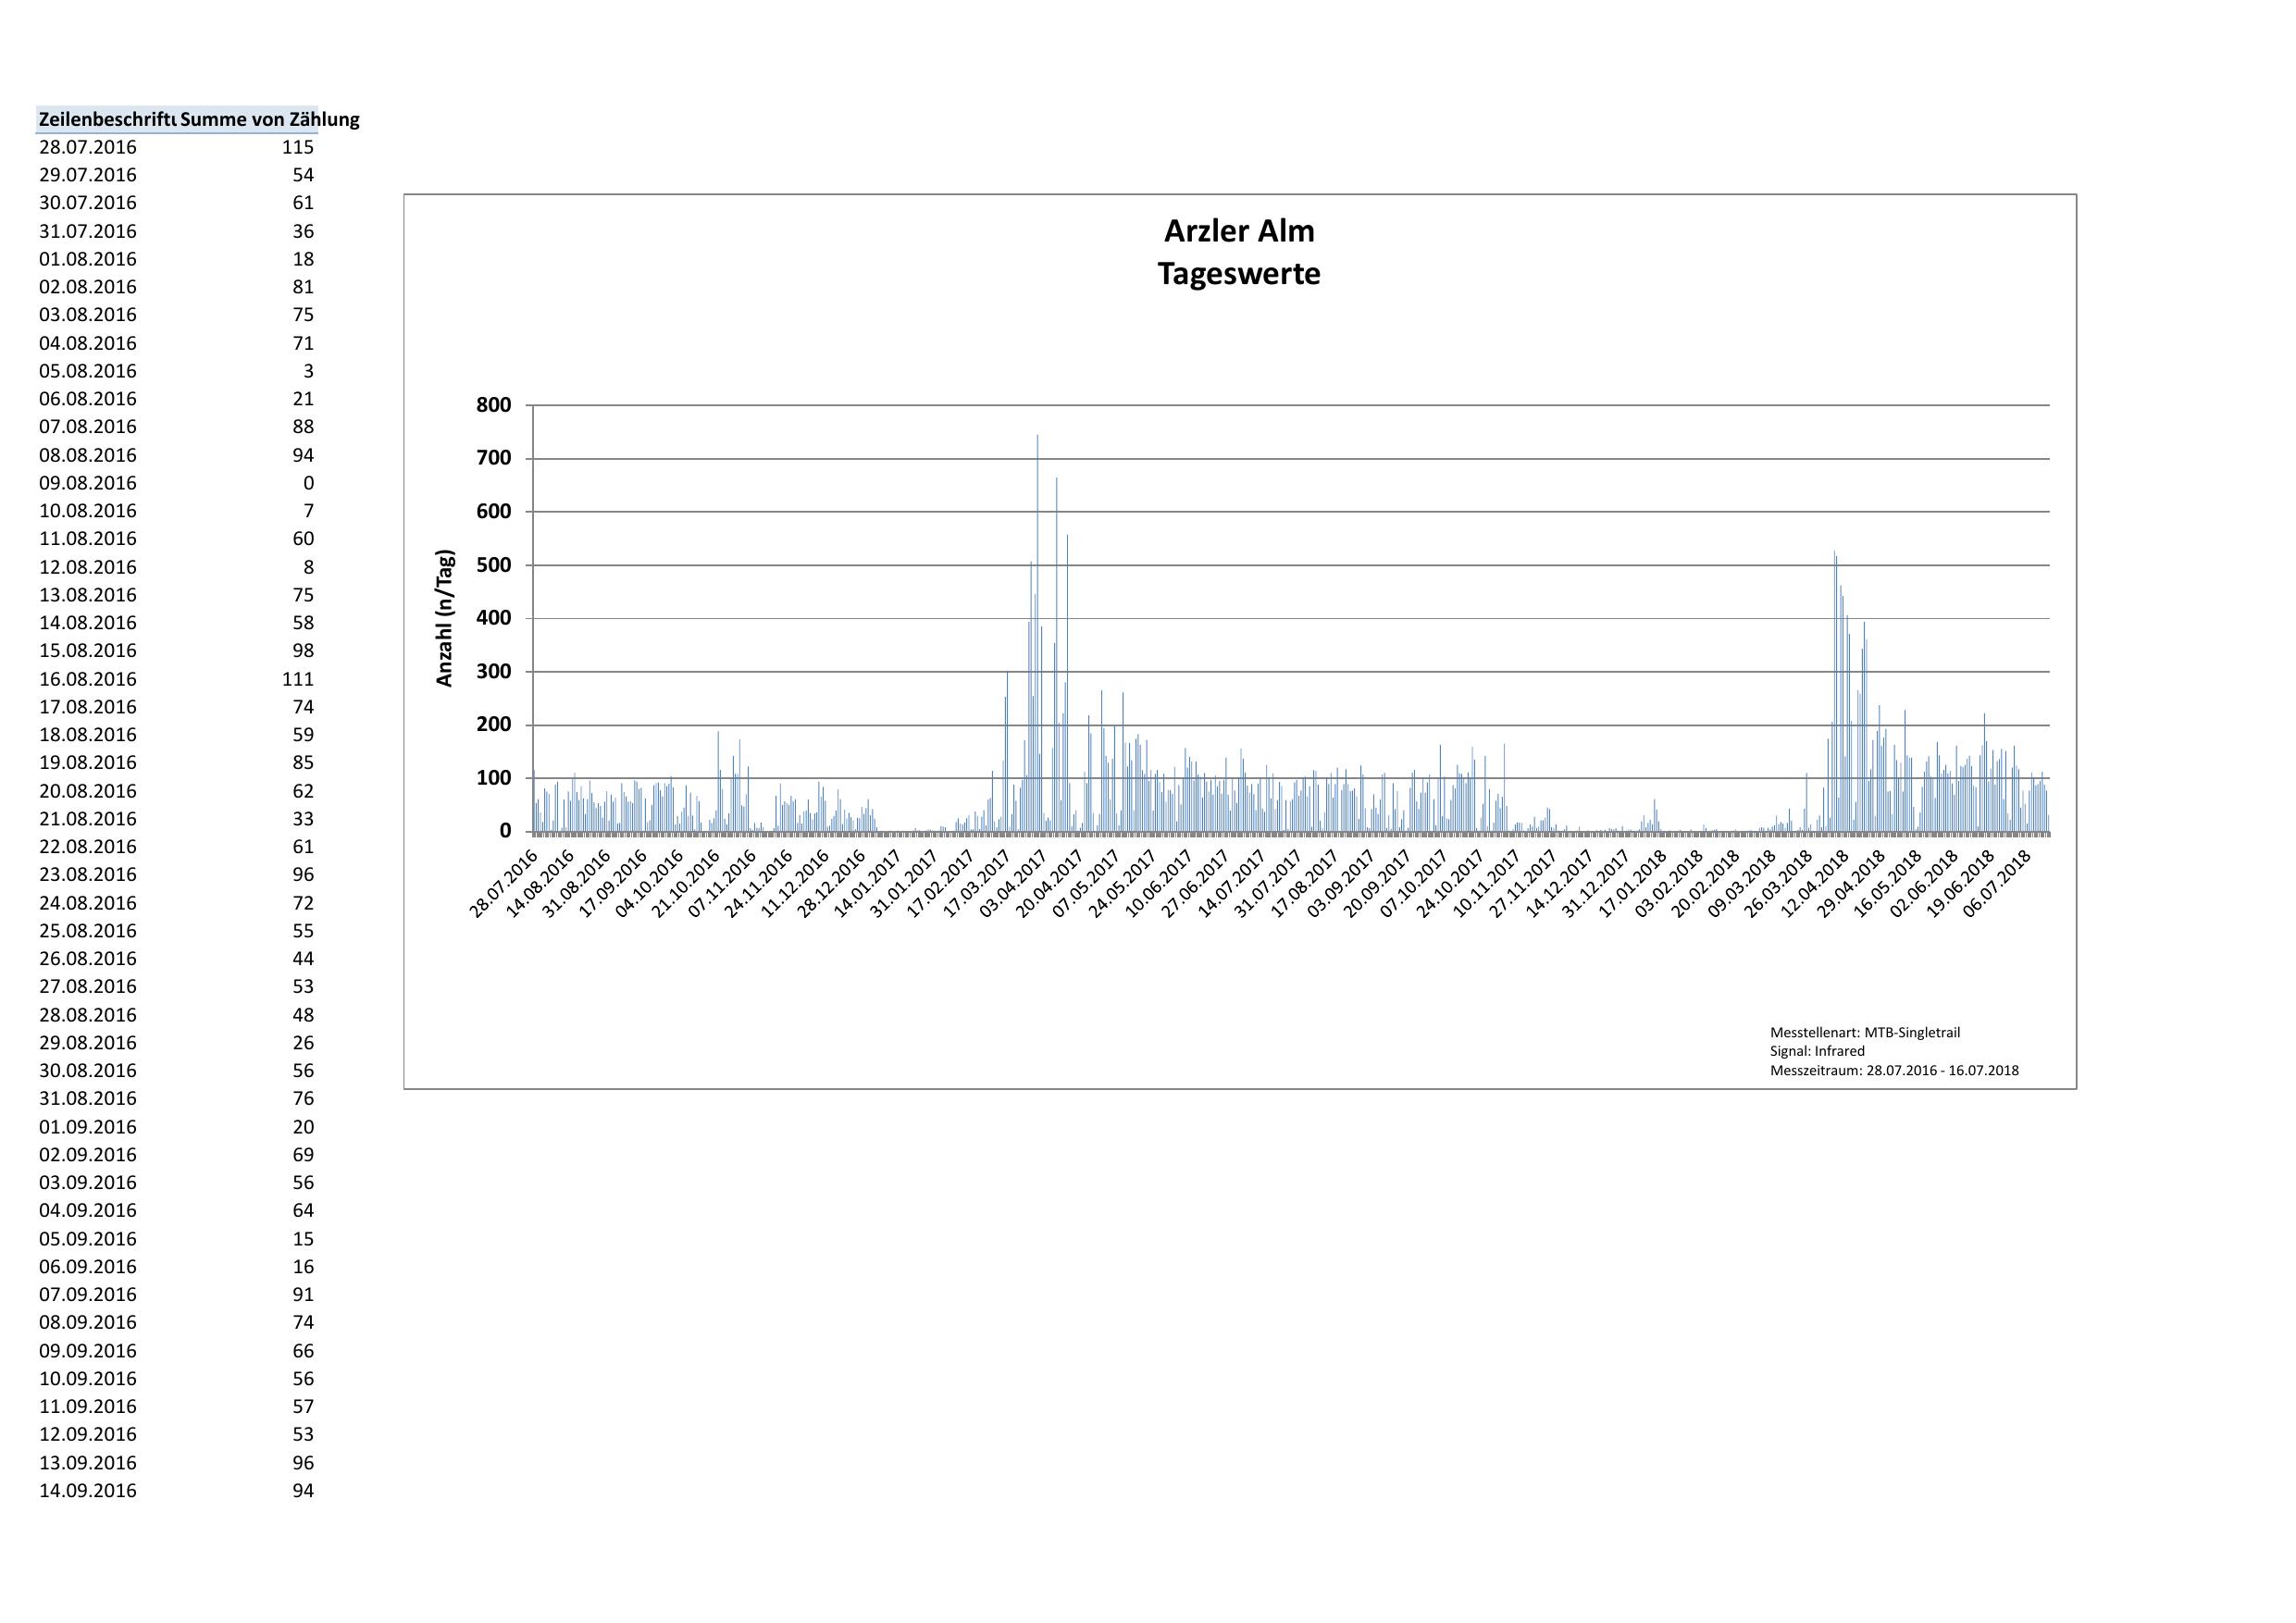Screen dimensions: 2296x1623
Task: Select the value 111 cell
Action: click(x=297, y=679)
